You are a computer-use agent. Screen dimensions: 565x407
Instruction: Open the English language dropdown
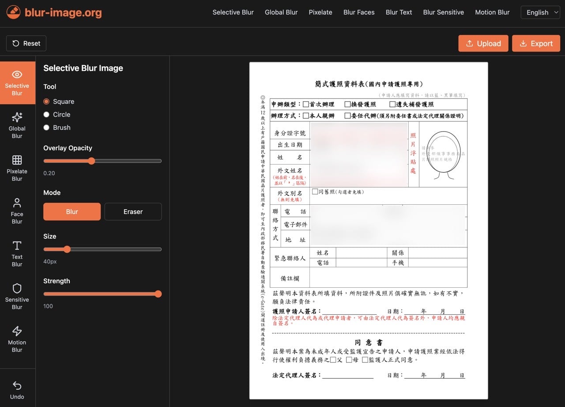540,12
